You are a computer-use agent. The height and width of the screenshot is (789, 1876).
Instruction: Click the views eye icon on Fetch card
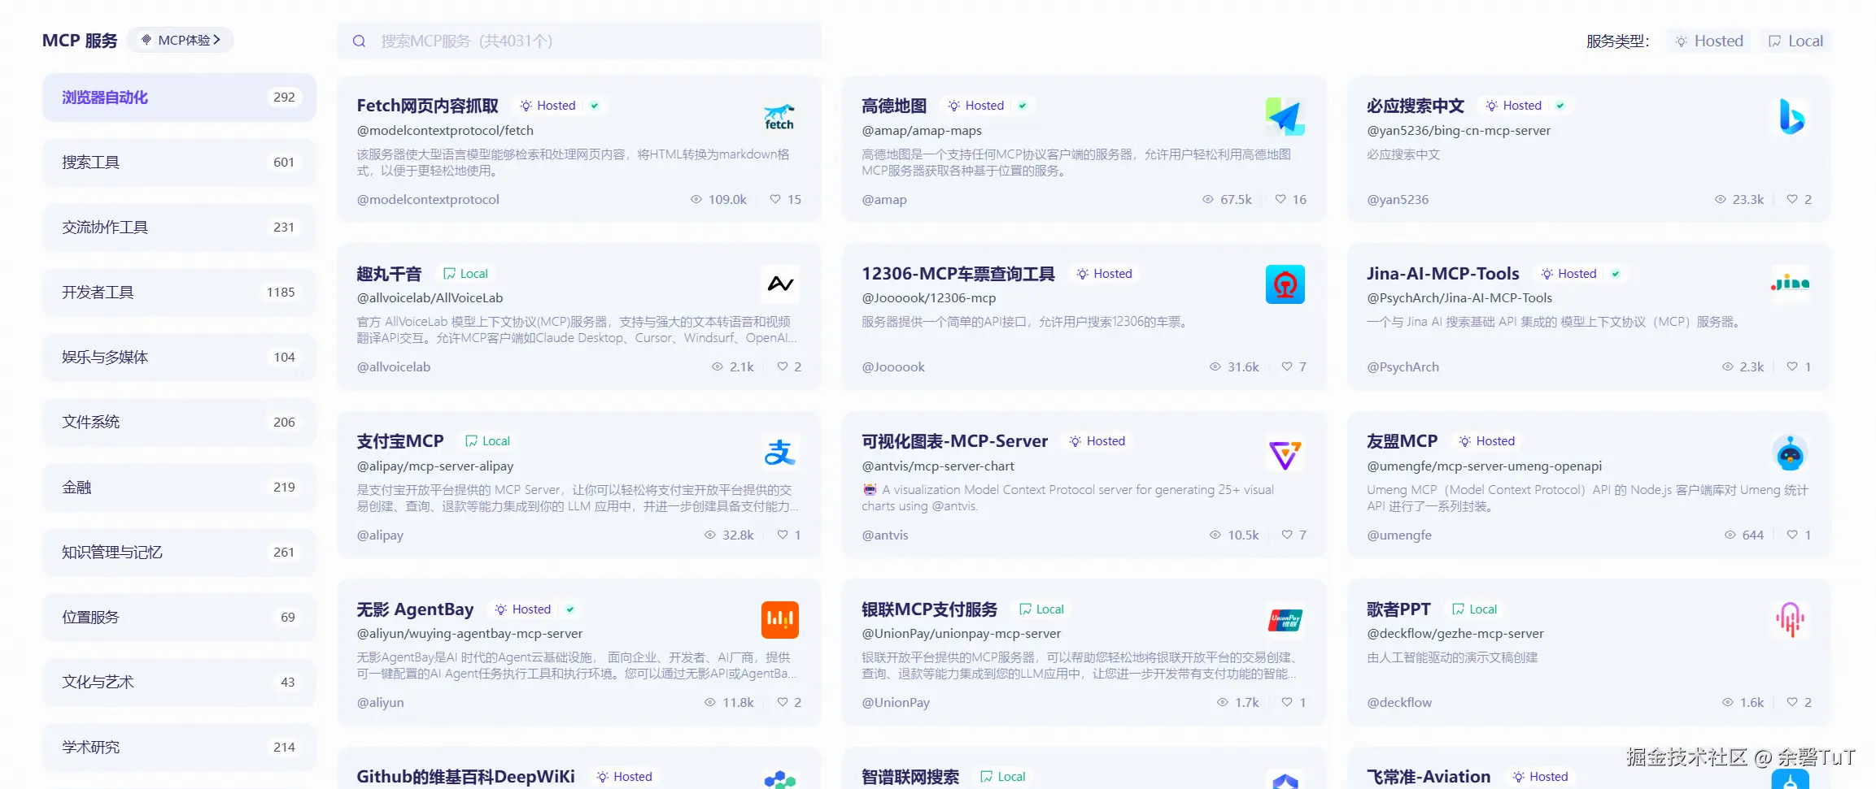[x=696, y=199]
